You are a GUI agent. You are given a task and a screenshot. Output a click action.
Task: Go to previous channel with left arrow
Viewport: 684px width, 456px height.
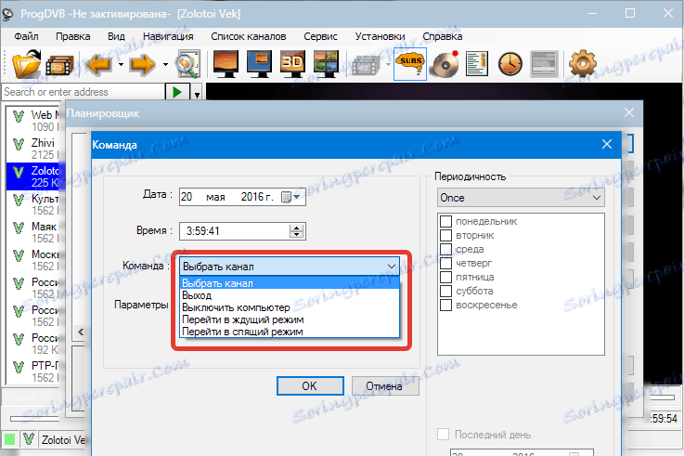pos(100,65)
